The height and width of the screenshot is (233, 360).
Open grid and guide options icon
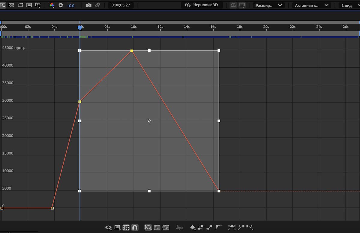pos(38,5)
